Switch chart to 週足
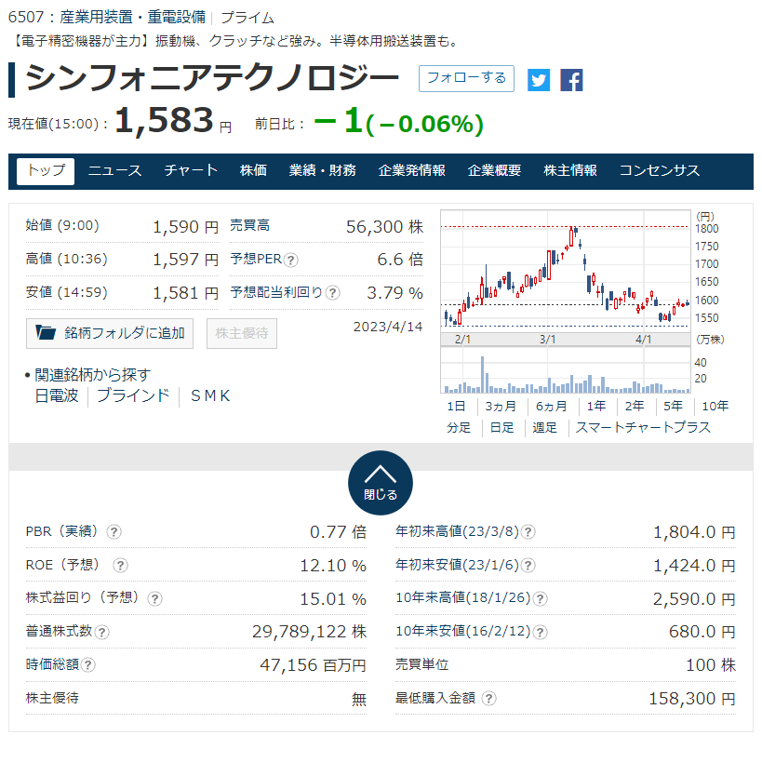This screenshot has width=762, height=776. pyautogui.click(x=545, y=428)
